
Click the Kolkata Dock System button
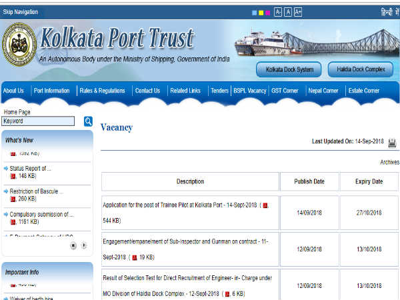289,69
